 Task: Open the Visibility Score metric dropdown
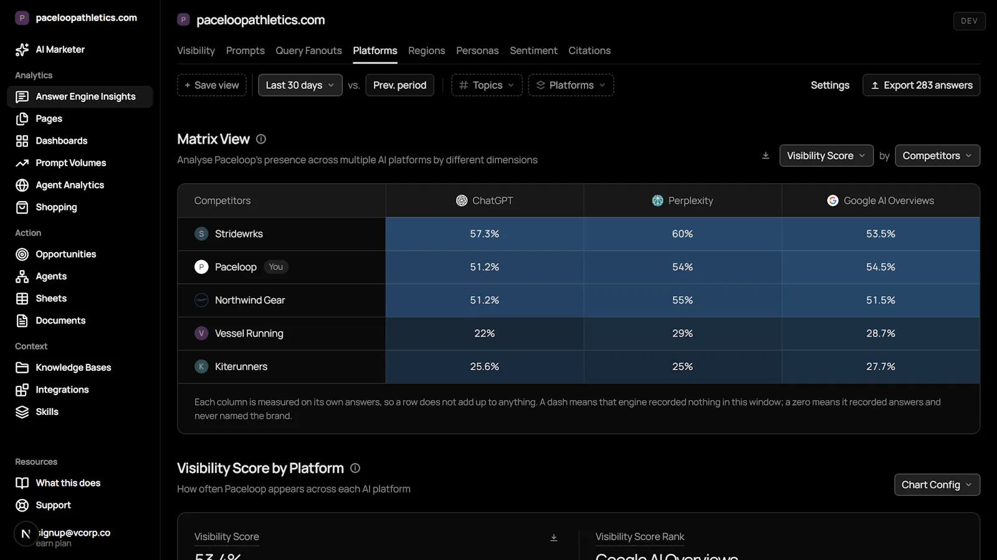826,156
